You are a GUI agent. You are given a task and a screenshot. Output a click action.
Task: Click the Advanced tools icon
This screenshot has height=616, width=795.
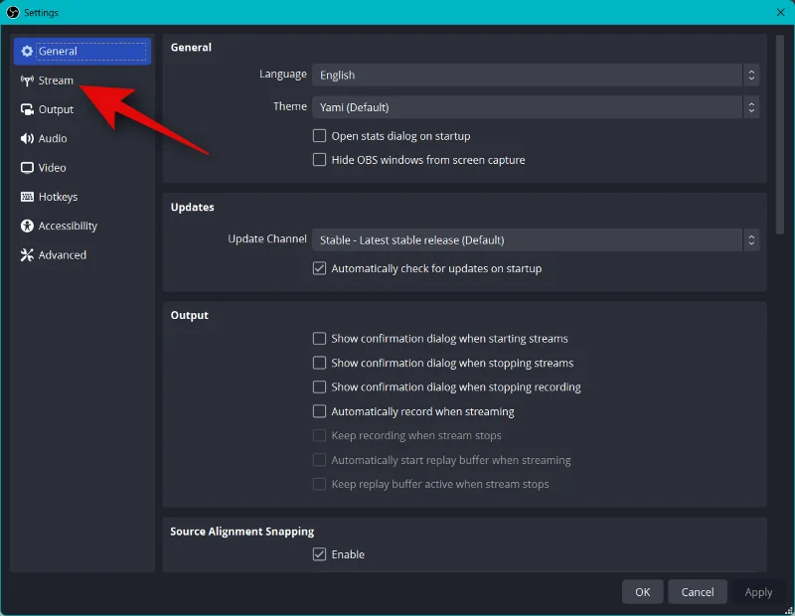tap(27, 255)
